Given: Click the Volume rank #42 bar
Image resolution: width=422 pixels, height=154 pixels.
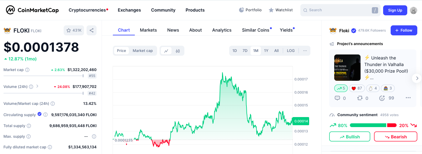Looking at the screenshot, I should (43, 93).
